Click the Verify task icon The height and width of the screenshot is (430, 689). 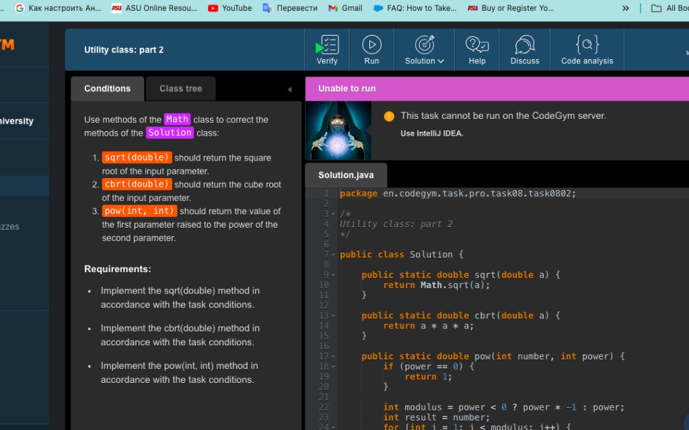point(327,50)
